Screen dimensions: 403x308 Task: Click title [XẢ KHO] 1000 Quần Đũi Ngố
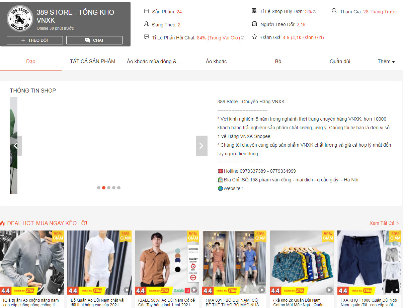coord(369,303)
